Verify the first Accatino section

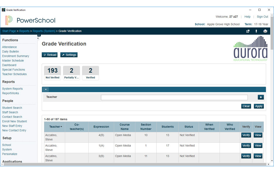[x=246, y=135]
